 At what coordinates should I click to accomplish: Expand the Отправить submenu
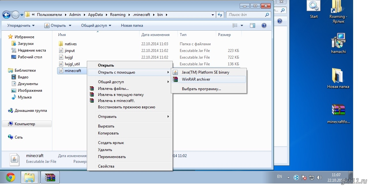click(130, 116)
